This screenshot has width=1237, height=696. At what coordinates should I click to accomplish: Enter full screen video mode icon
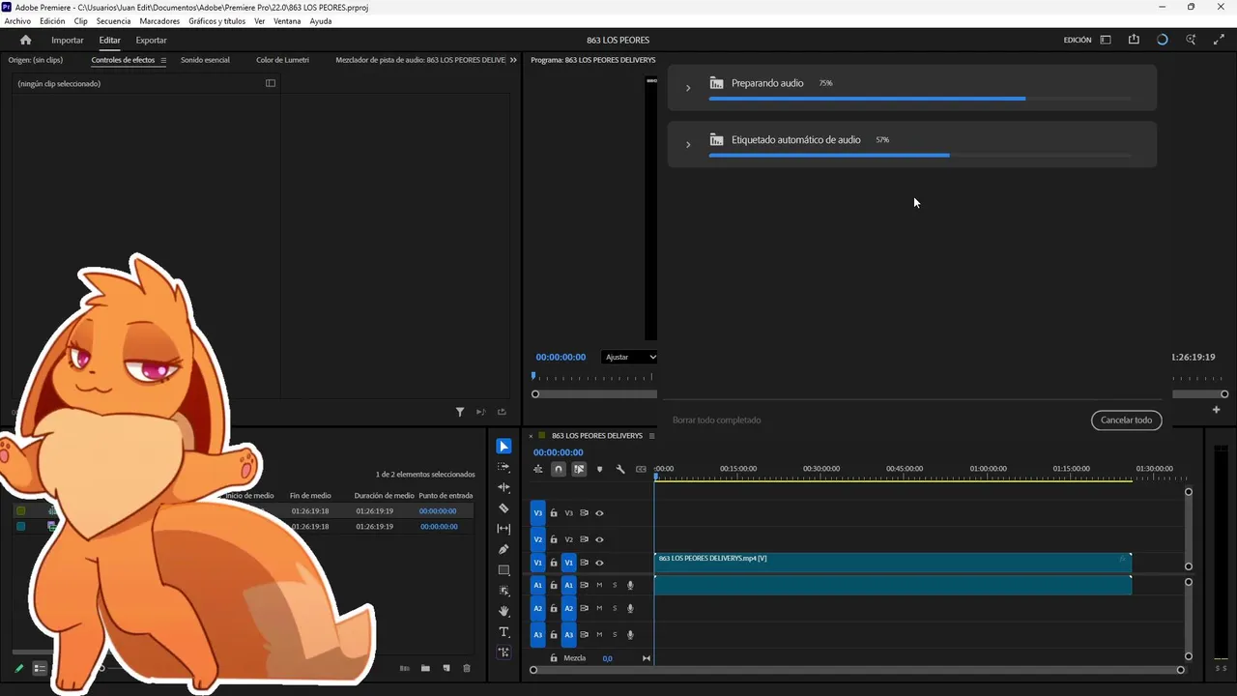pos(1219,40)
